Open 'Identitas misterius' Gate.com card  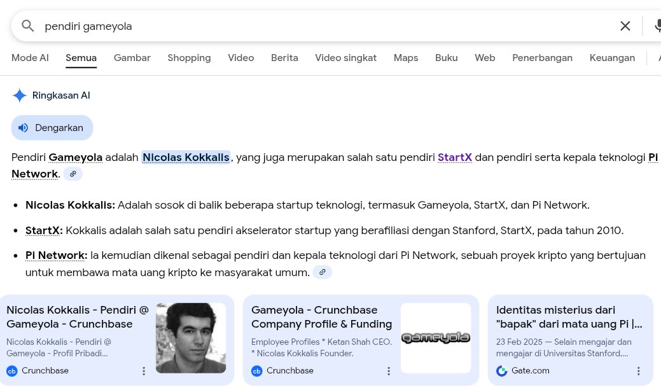[571, 340]
